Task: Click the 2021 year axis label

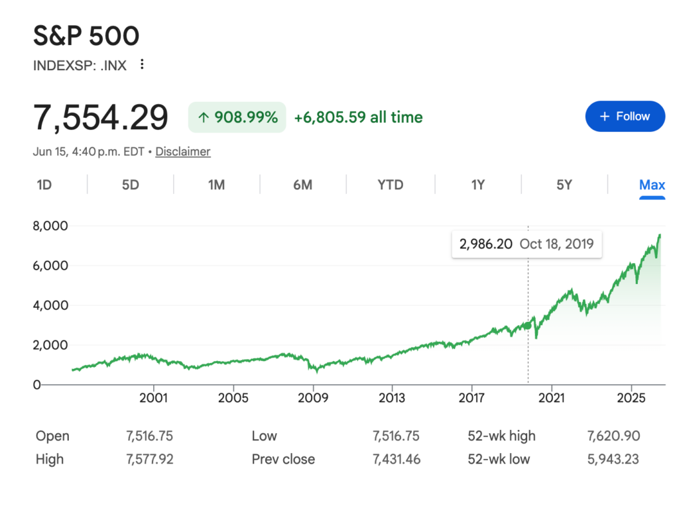Action: click(551, 398)
